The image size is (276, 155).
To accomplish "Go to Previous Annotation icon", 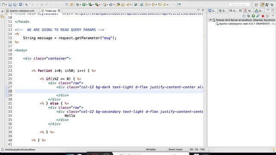I will coord(153,5).
